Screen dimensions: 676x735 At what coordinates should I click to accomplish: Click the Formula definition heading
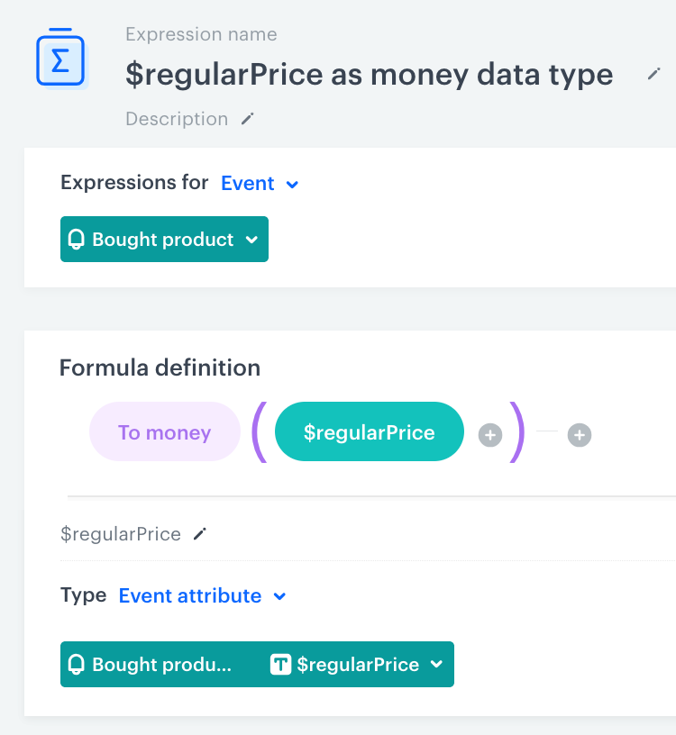(160, 367)
